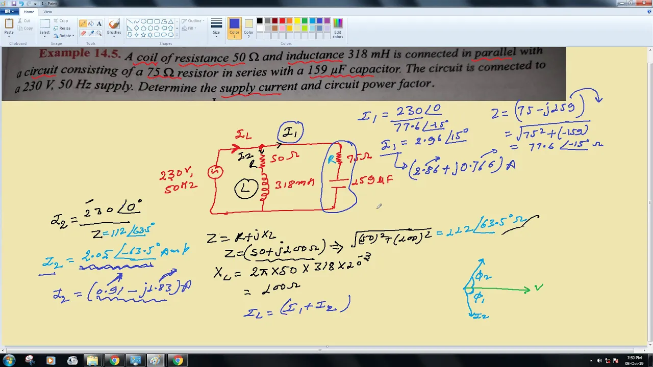Select the Fill with color bucket tool
The width and height of the screenshot is (653, 367).
point(91,23)
